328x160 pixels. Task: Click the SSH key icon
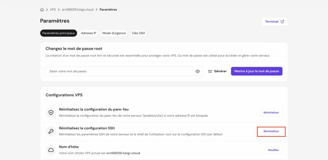tap(51, 131)
